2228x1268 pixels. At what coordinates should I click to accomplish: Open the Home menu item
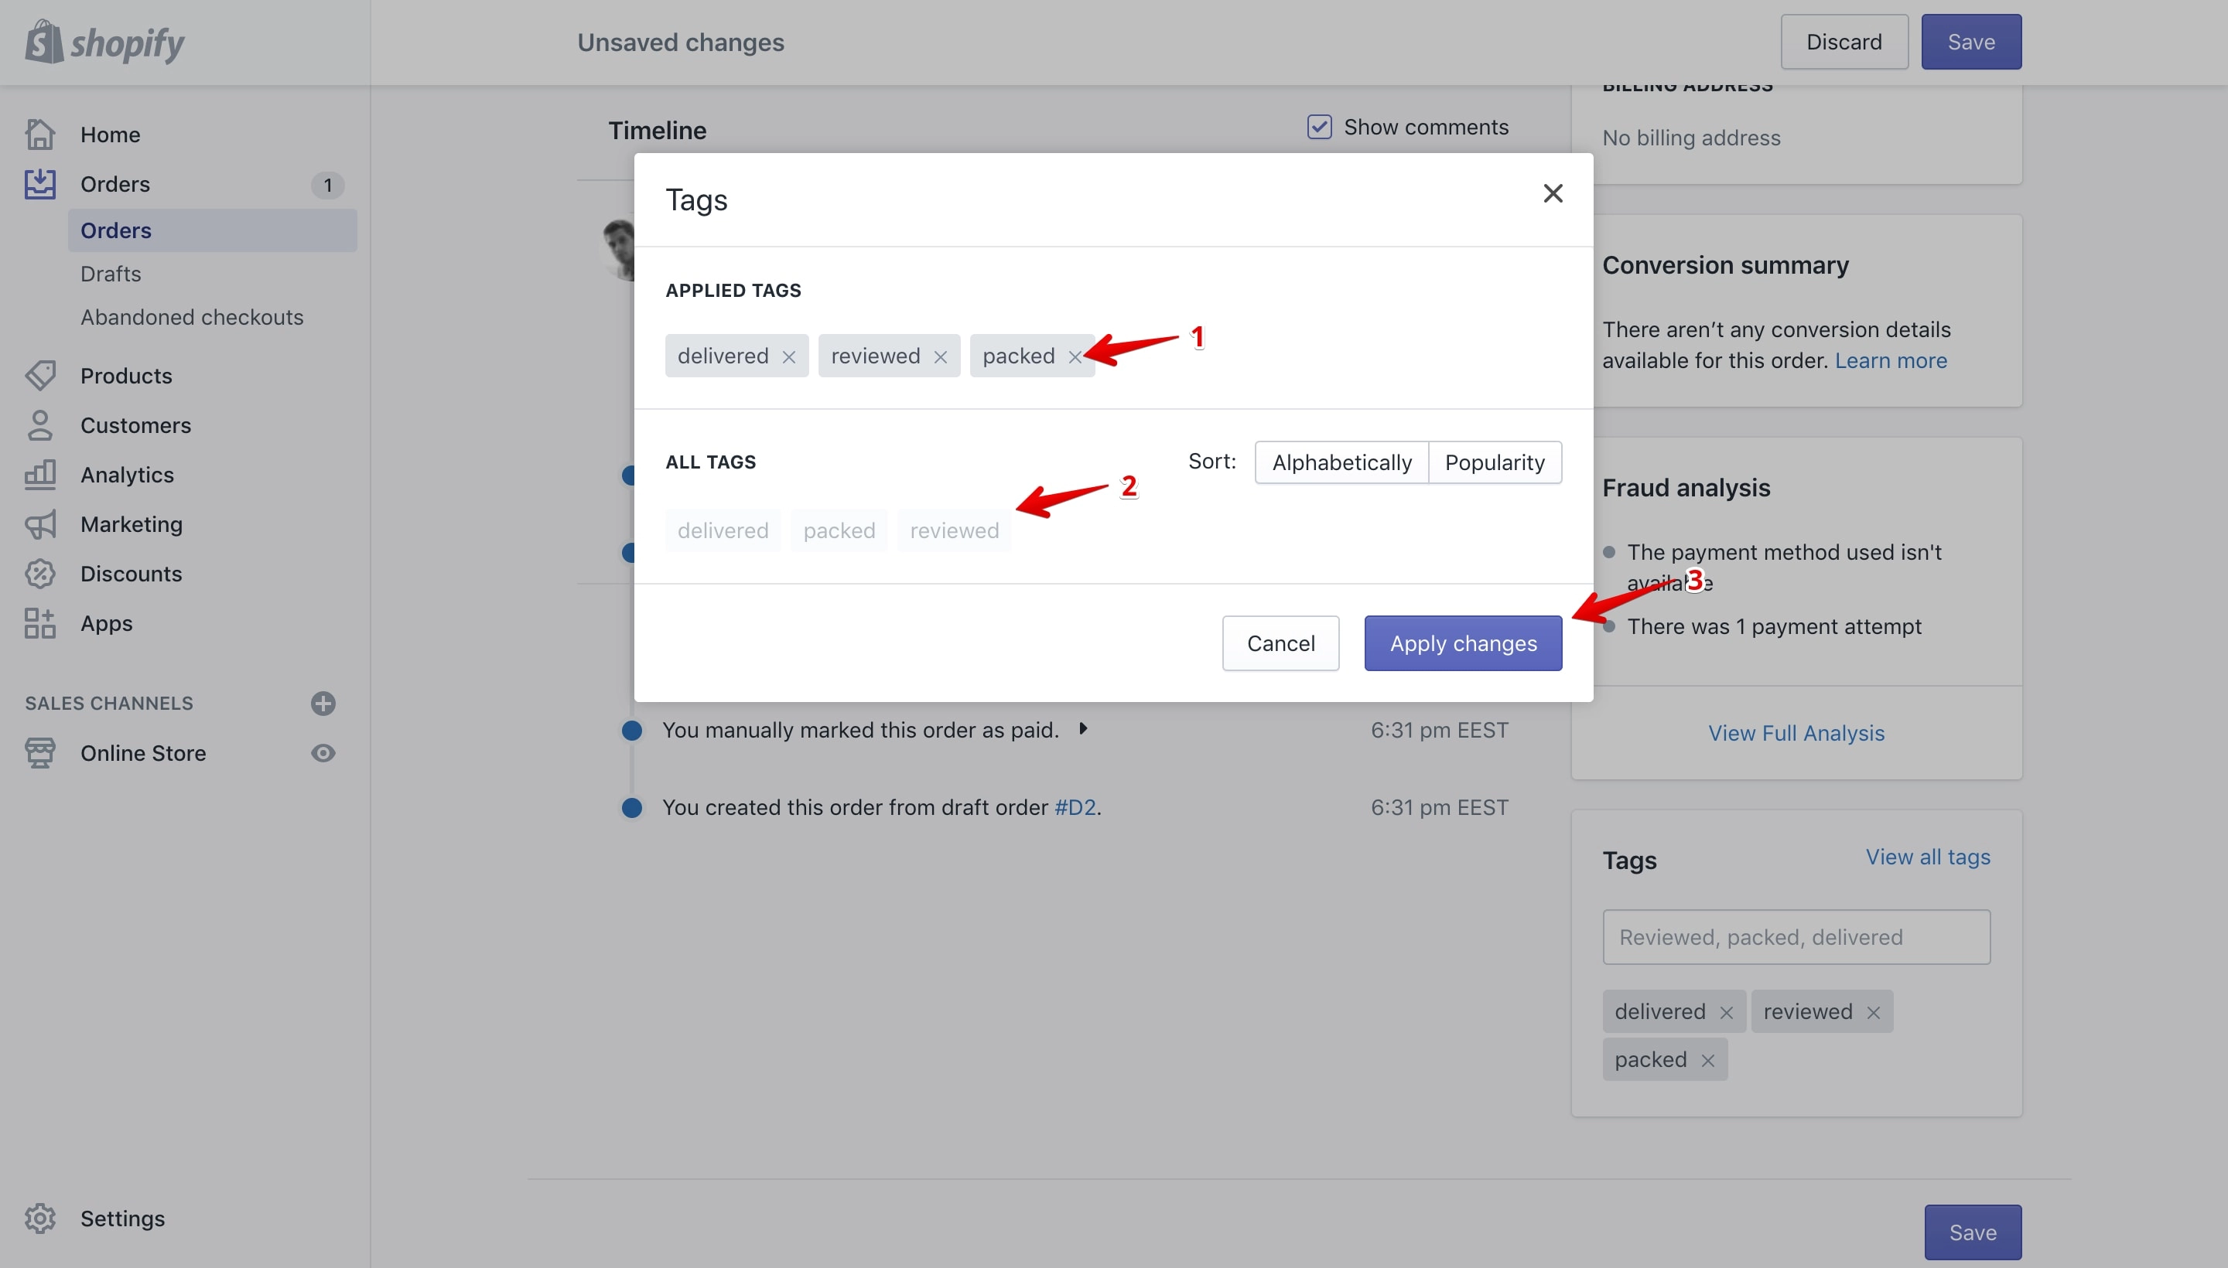111,135
